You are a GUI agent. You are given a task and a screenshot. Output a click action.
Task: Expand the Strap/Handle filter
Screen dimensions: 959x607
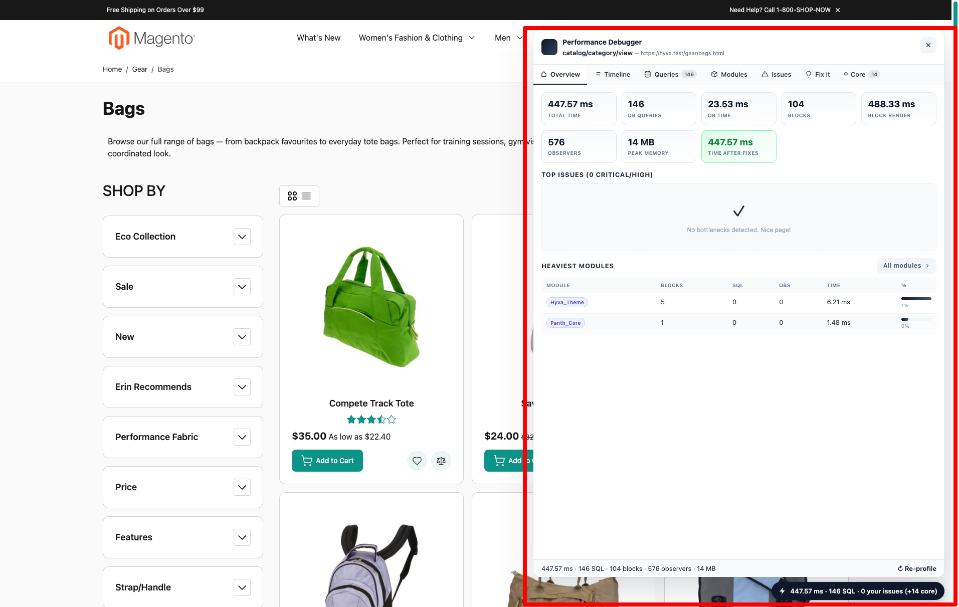point(242,587)
